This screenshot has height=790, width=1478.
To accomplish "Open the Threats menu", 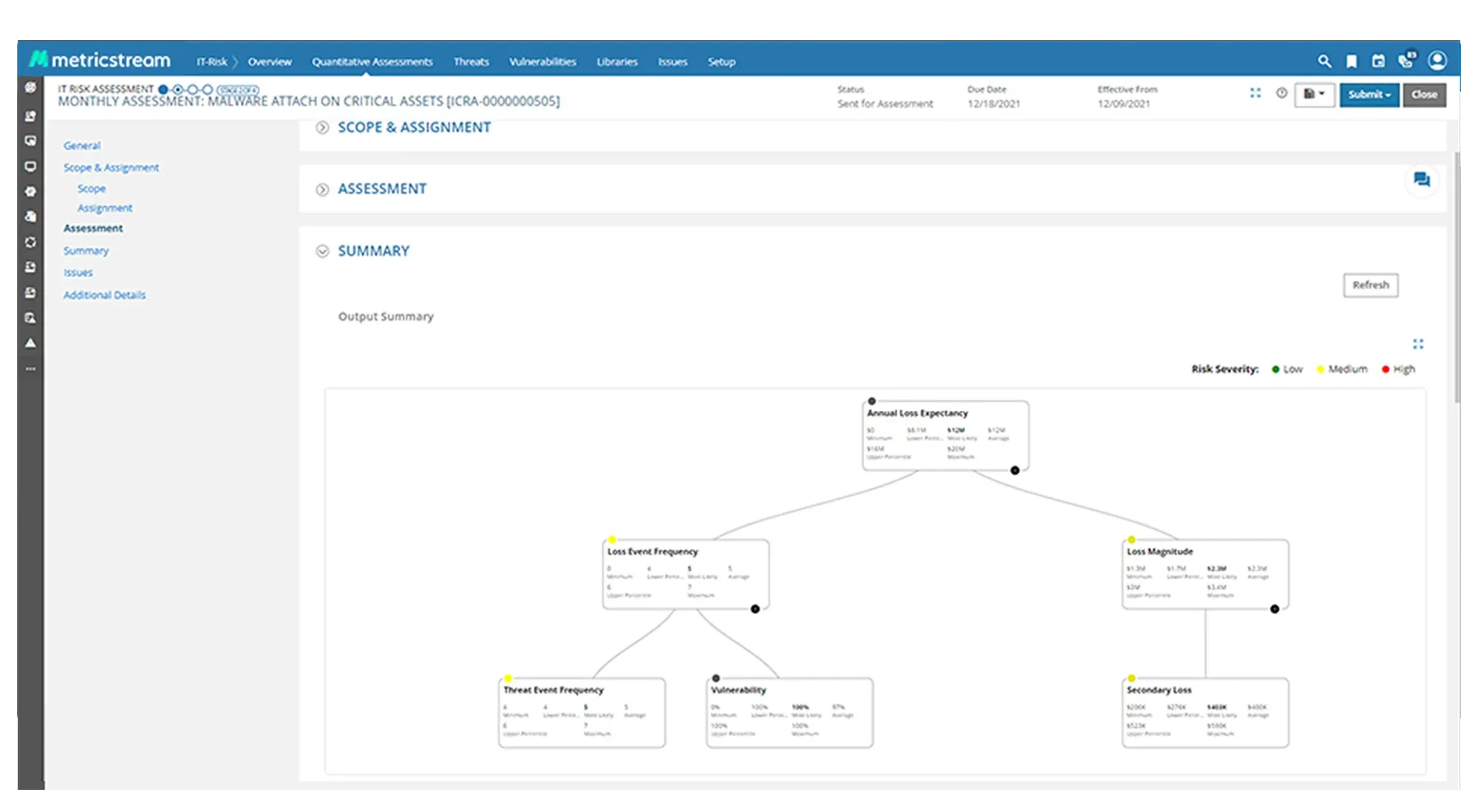I will click(471, 62).
